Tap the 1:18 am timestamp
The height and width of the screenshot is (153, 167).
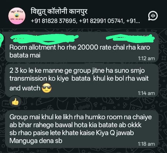click(146, 144)
